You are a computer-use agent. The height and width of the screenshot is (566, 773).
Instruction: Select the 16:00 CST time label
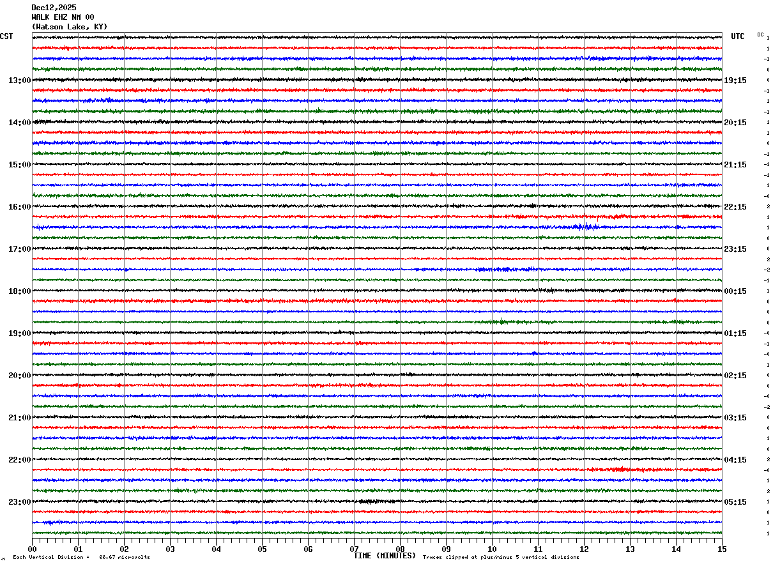coord(19,207)
